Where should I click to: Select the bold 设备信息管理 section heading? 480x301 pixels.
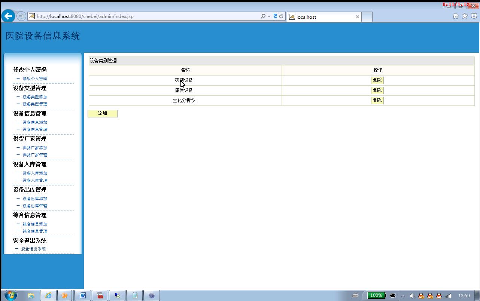30,113
